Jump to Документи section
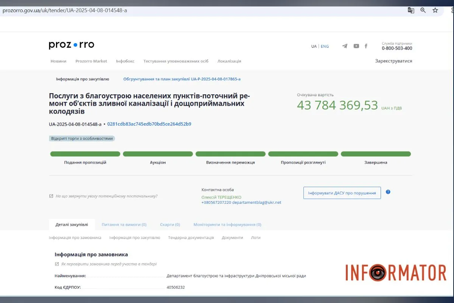454x303 pixels. [232, 238]
